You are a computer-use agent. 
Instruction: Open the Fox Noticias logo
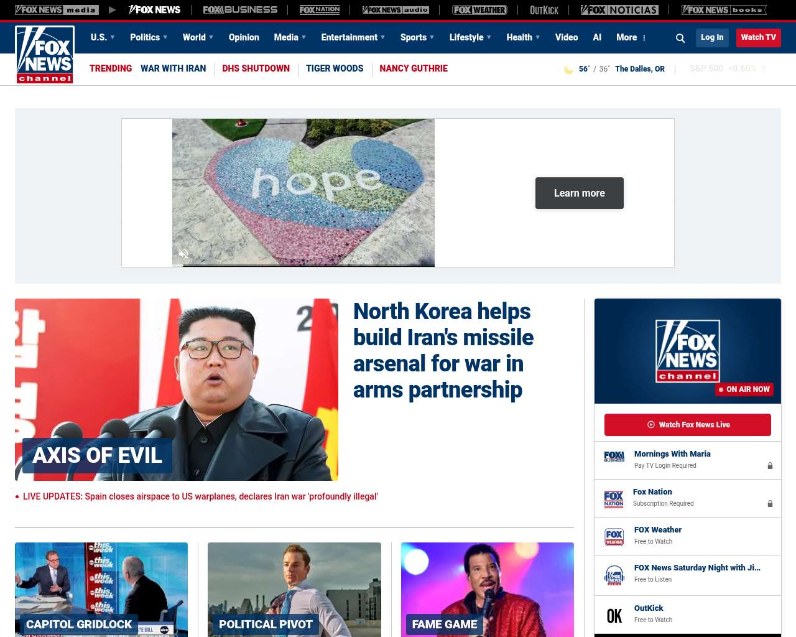click(619, 10)
